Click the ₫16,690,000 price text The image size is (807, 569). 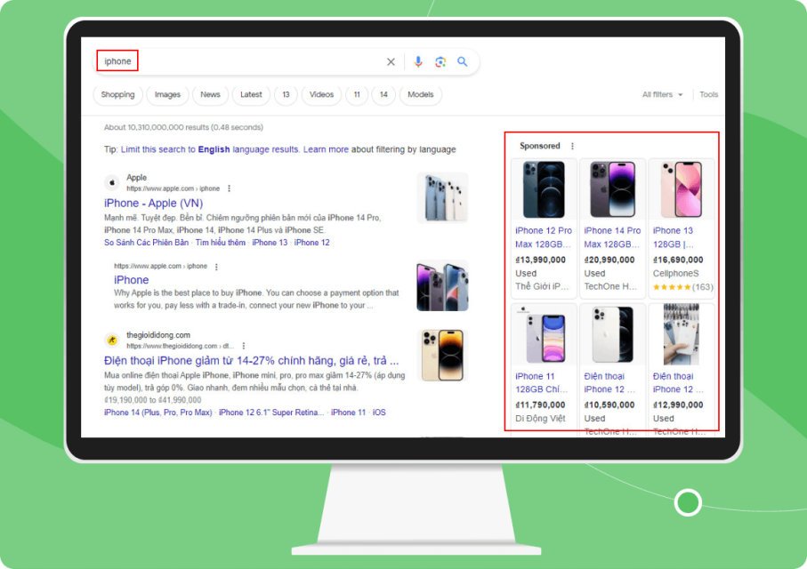[x=678, y=260]
